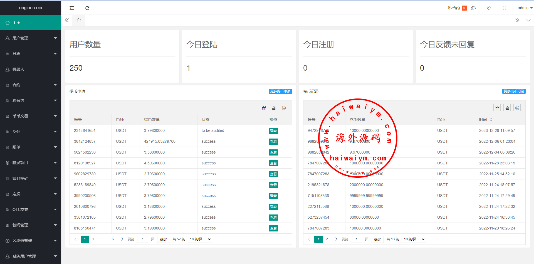The width and height of the screenshot is (534, 264).
Task: Select 机器人 in the sidebar
Action: pos(31,69)
